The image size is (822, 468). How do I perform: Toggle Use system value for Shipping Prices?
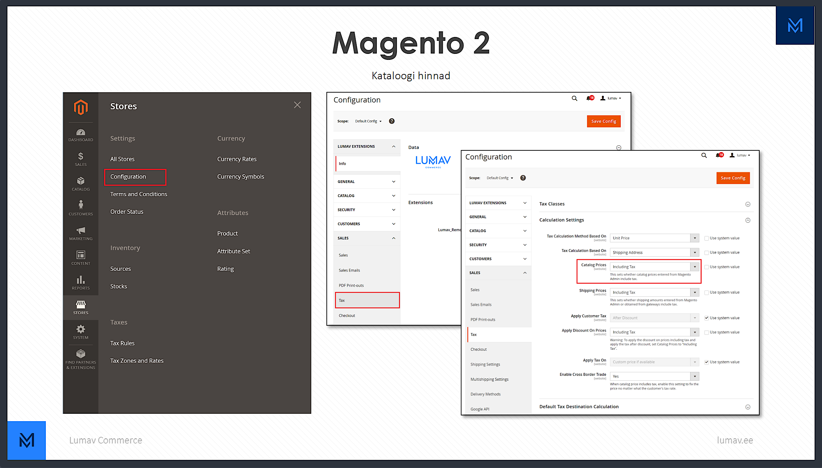pyautogui.click(x=706, y=293)
